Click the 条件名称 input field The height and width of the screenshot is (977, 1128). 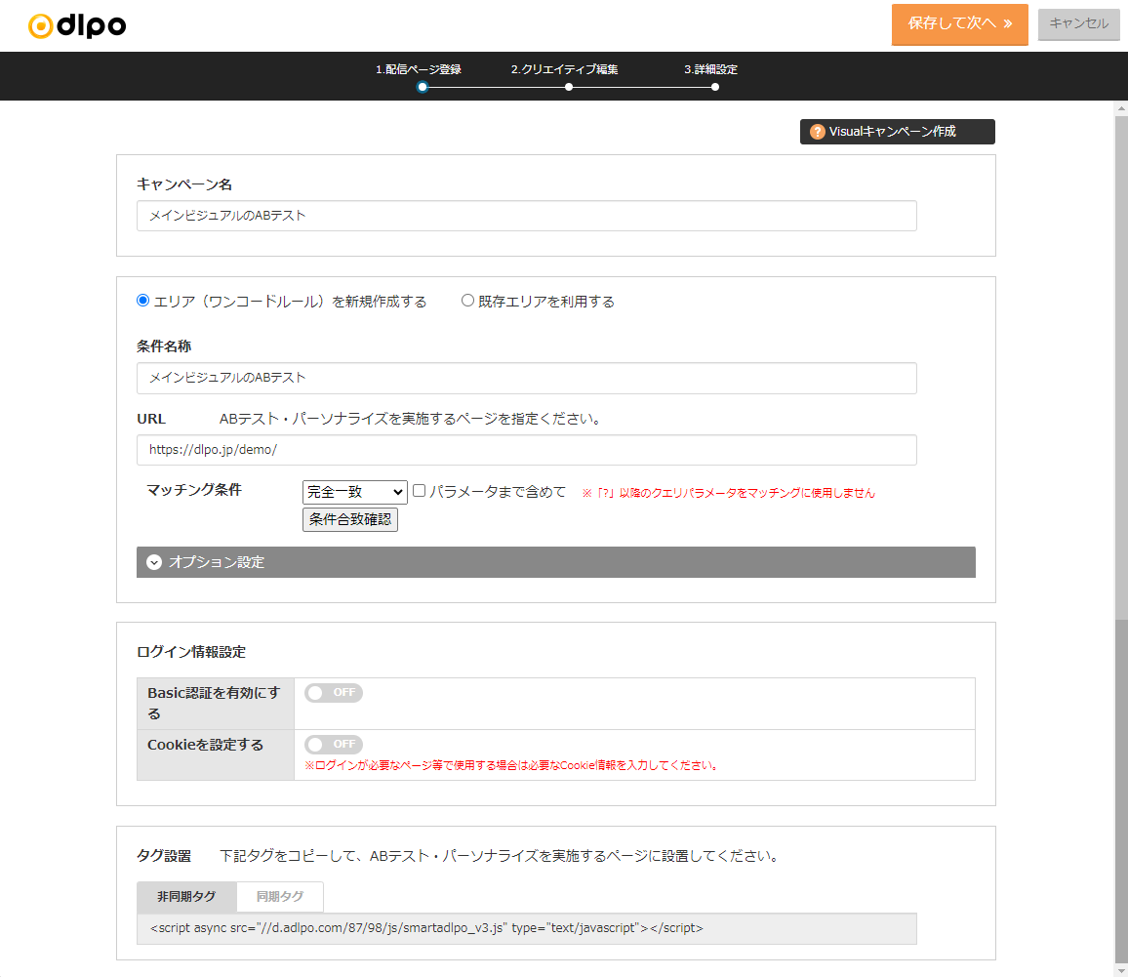pos(527,378)
